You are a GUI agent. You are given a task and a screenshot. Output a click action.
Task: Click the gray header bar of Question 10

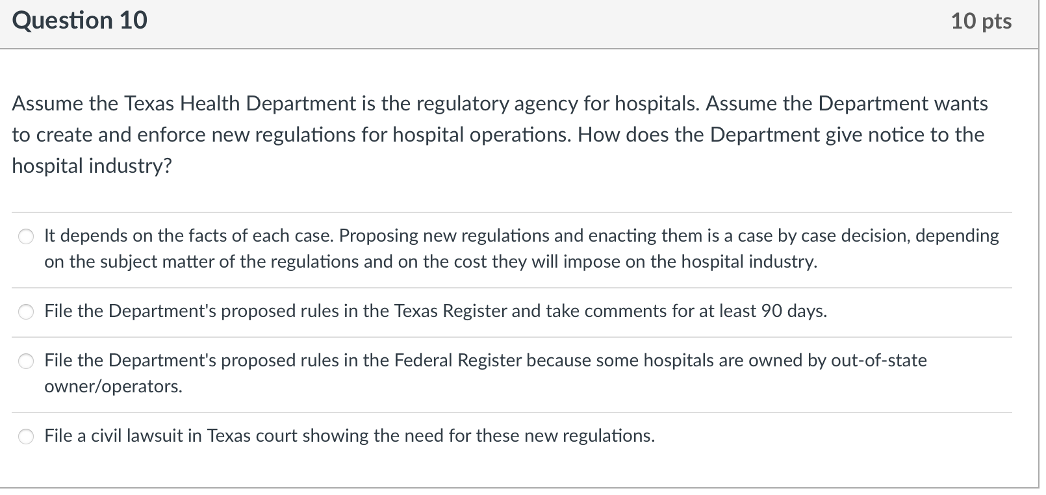point(520,21)
